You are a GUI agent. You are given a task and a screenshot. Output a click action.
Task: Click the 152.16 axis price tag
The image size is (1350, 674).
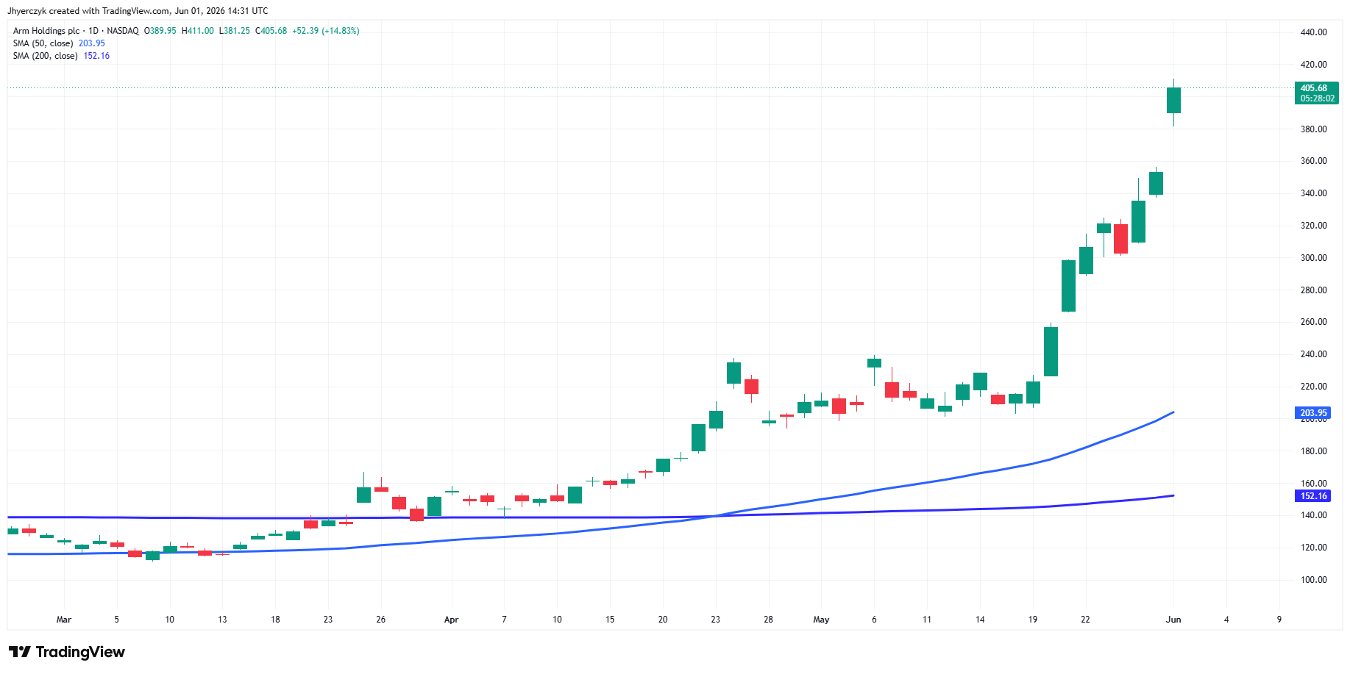click(x=1313, y=496)
